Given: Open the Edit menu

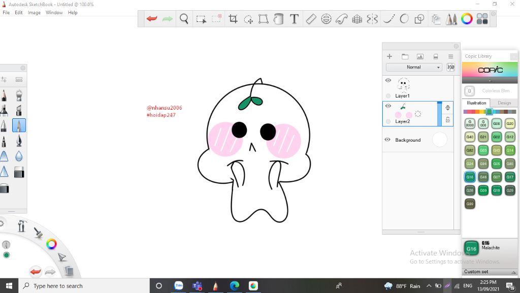Looking at the screenshot, I should [19, 13].
